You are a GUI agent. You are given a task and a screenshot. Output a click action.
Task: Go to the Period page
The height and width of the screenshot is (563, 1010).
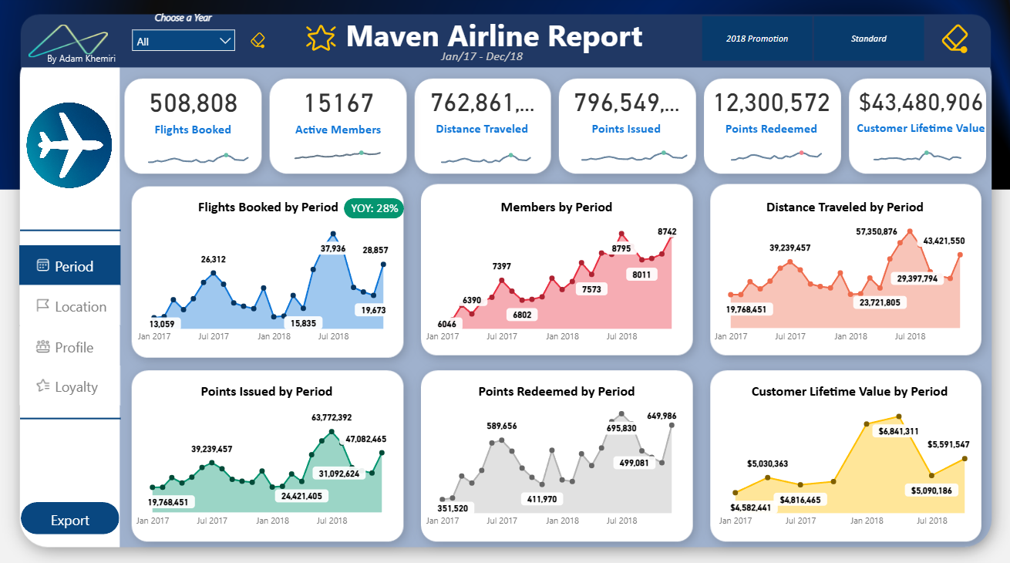coord(70,266)
